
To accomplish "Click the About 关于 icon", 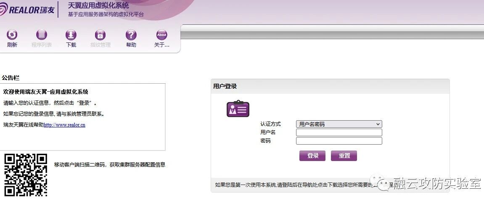I will point(161,35).
